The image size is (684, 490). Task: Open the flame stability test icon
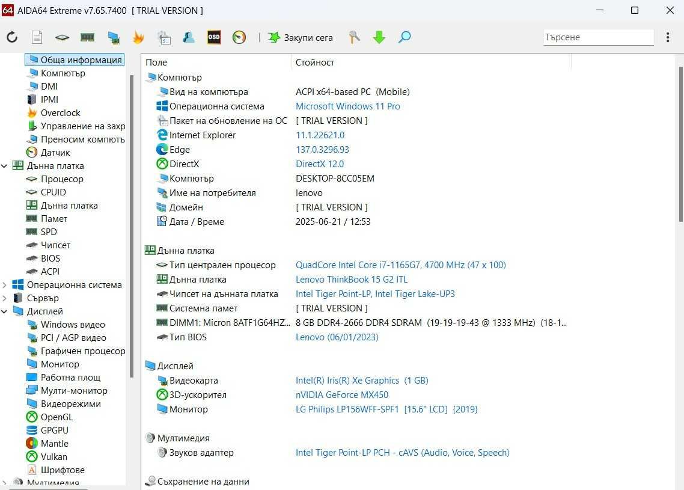[x=138, y=37]
